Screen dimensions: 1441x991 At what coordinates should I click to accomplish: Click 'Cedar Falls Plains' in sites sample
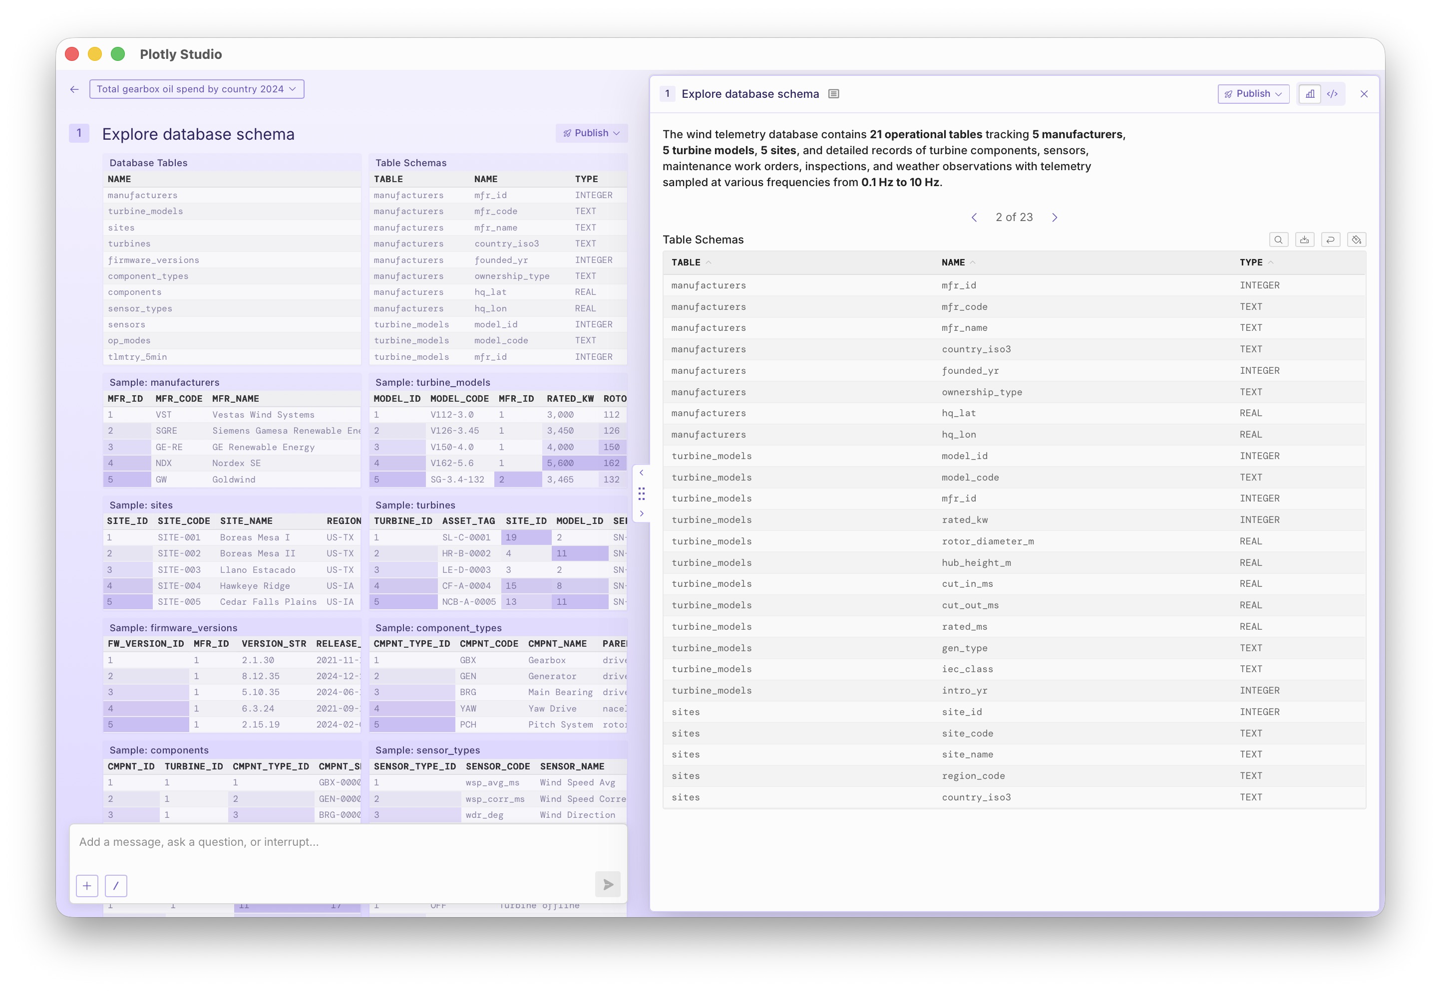tap(269, 602)
